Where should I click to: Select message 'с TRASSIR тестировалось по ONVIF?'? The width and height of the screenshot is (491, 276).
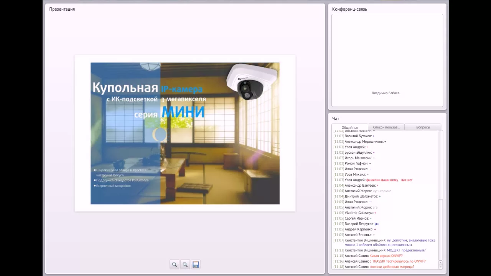coord(397,261)
